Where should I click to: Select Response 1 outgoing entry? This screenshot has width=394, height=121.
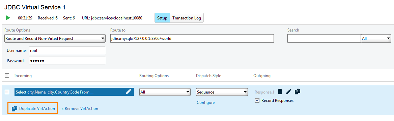264,92
